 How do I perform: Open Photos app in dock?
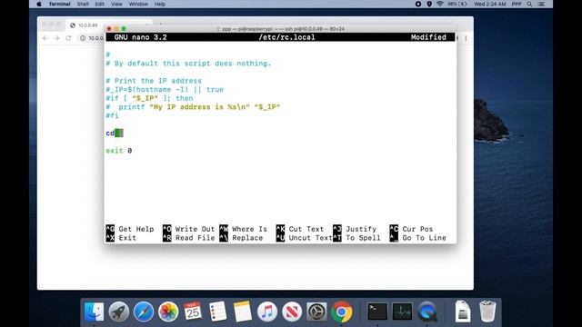168,312
